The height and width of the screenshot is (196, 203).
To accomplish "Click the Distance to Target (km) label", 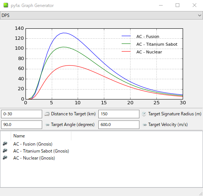I will pos(73,114).
